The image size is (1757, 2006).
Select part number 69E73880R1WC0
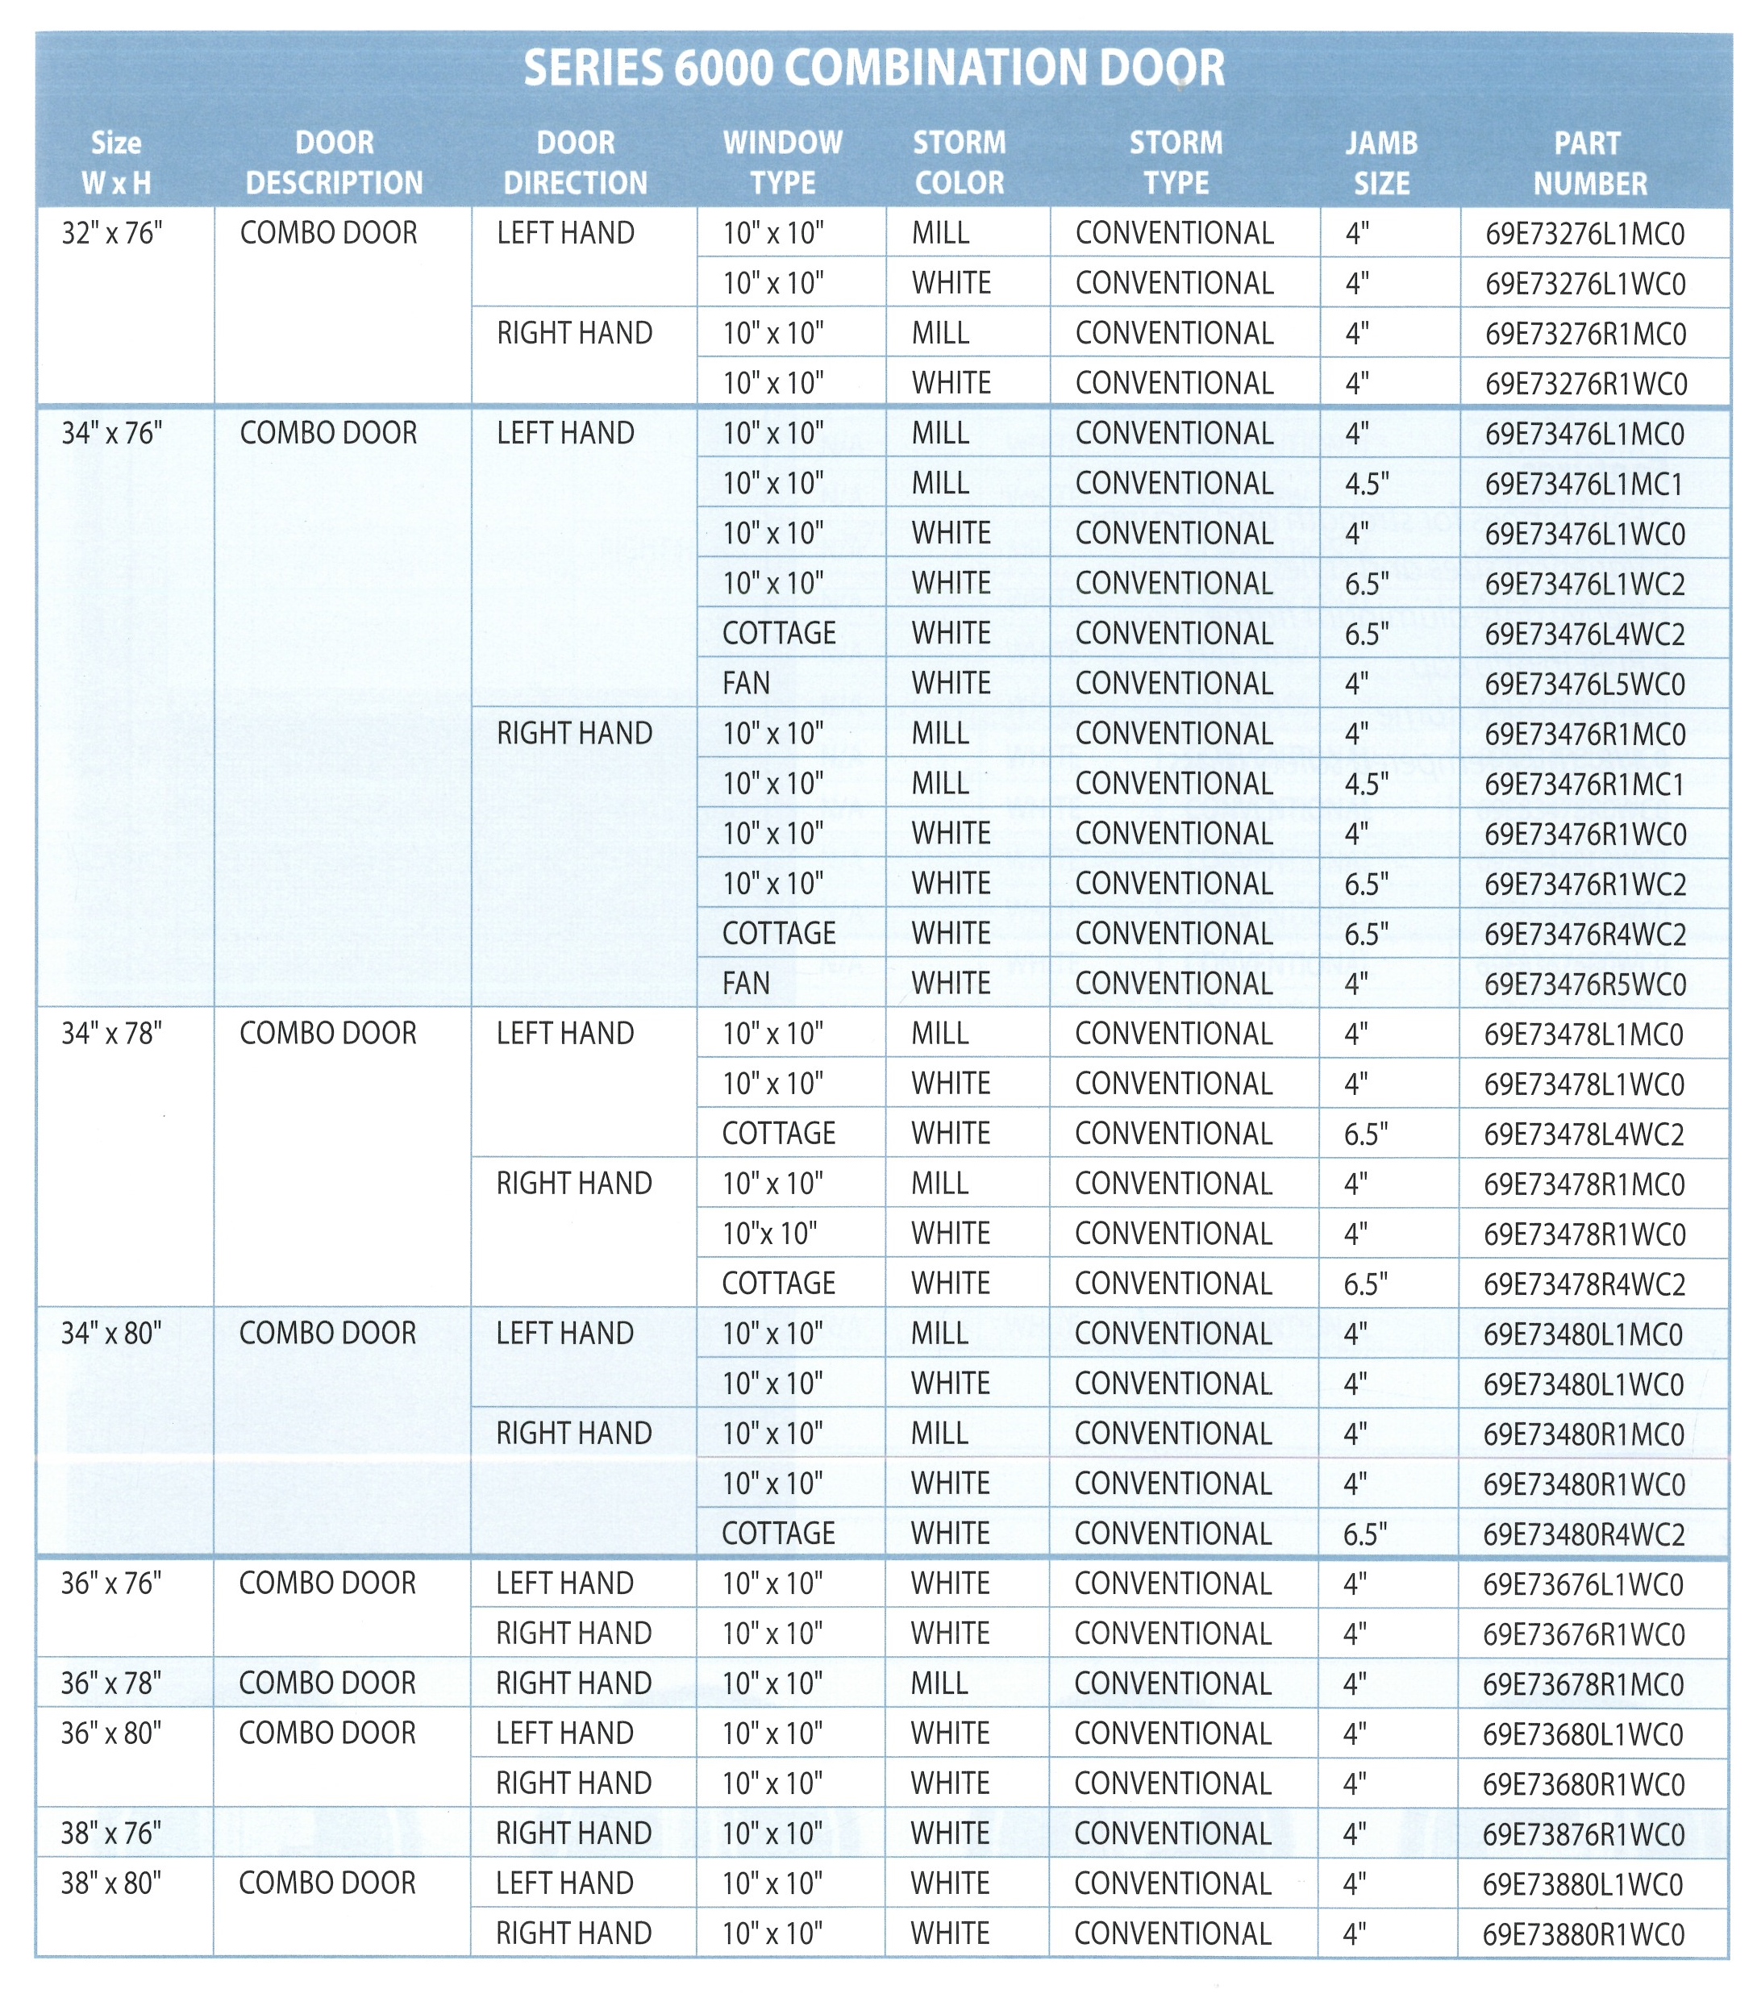coord(1584,1934)
